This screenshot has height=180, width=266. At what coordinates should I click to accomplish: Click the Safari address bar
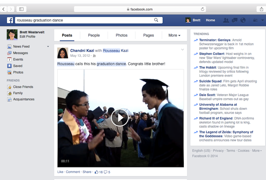point(140,9)
